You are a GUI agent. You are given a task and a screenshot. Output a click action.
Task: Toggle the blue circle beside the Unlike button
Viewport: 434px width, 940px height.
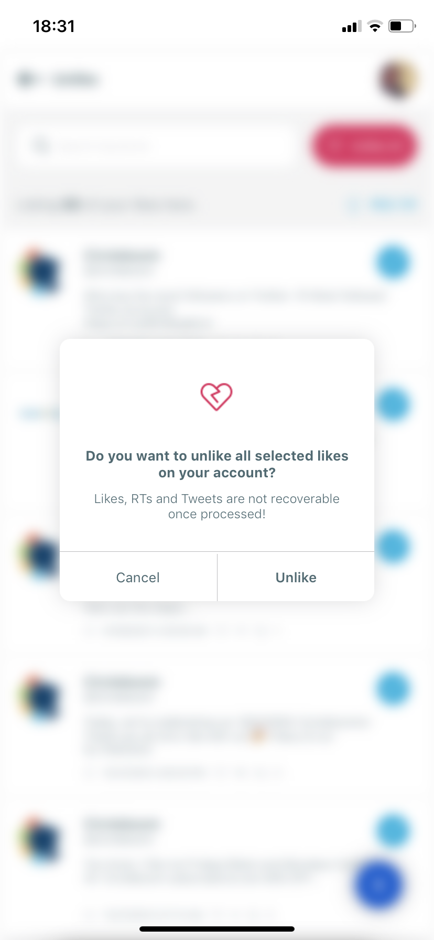(393, 547)
